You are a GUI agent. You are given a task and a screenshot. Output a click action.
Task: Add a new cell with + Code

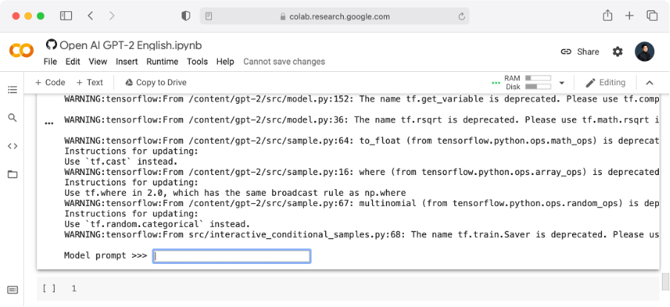click(x=50, y=82)
